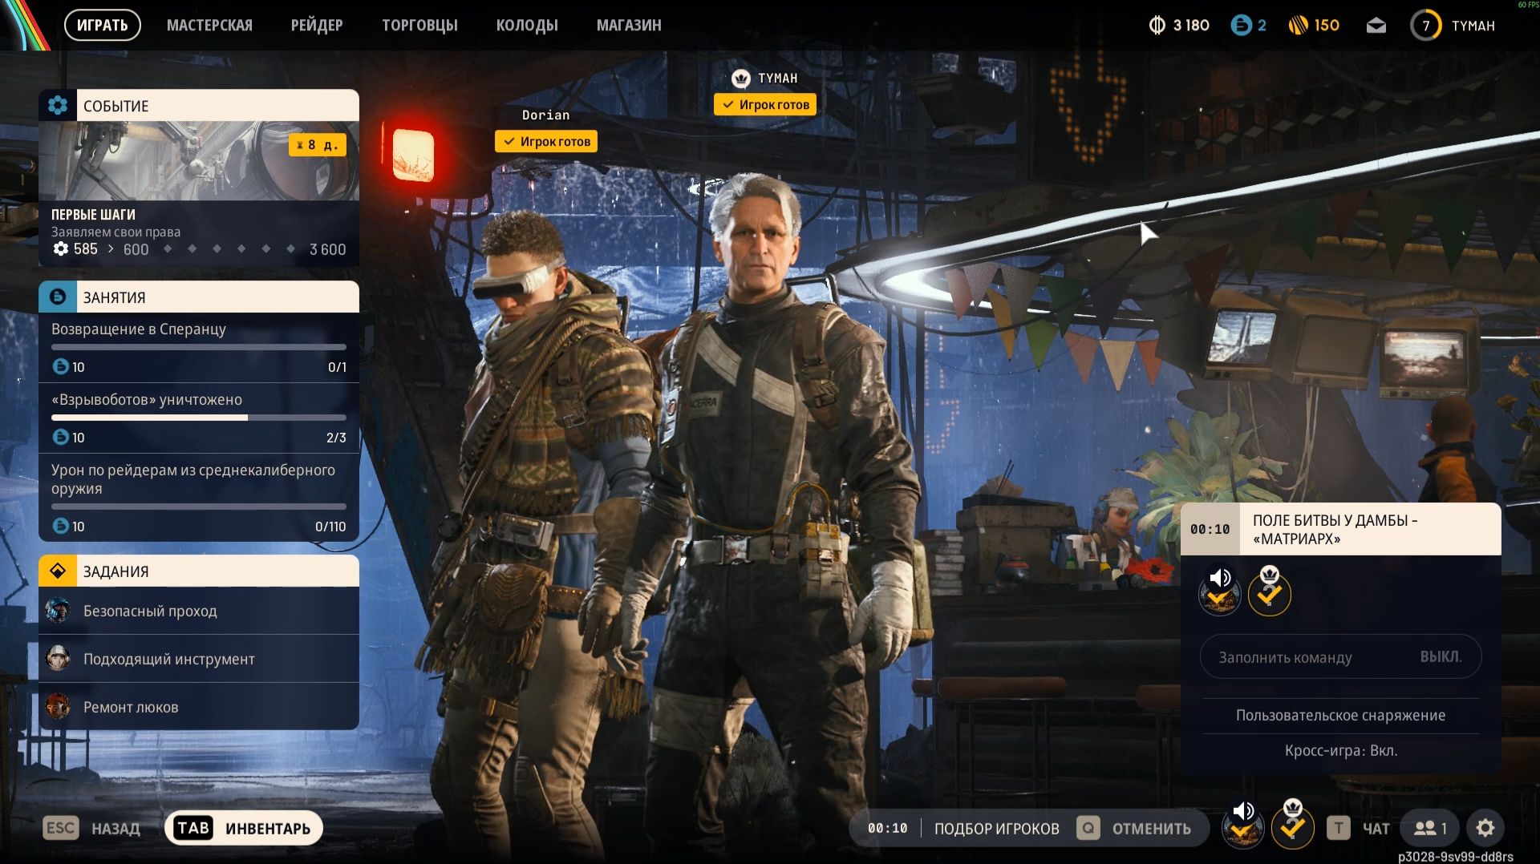Toggle the Заполнить команду switch
1540x864 pixels.
1340,657
